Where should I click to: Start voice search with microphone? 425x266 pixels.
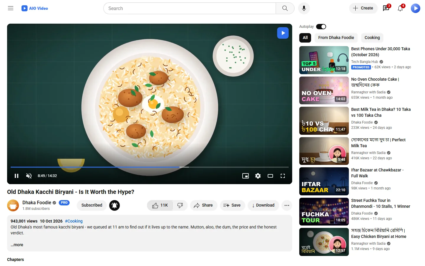coord(304,8)
